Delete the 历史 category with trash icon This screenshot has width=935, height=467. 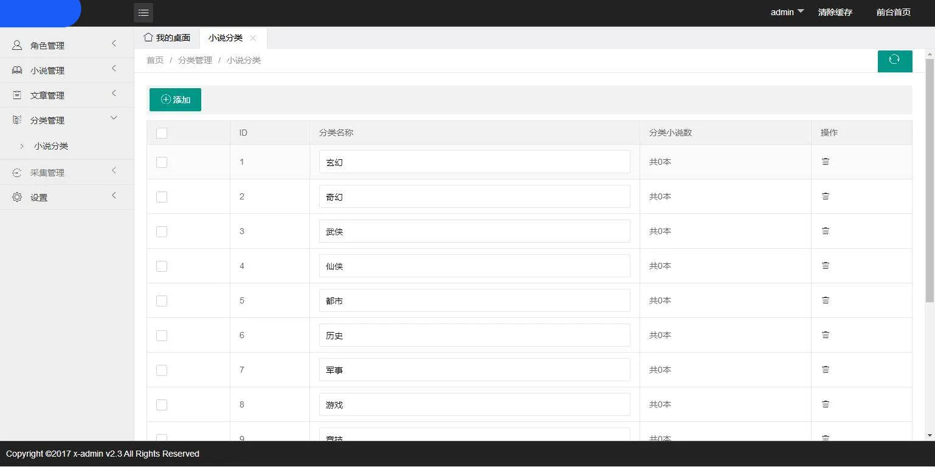(826, 334)
